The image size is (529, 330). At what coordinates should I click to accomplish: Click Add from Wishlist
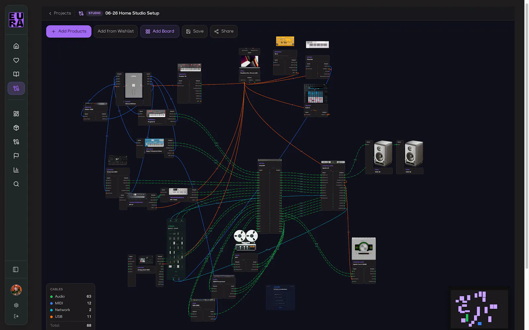(x=116, y=31)
